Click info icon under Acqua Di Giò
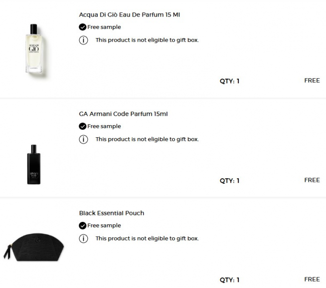Image resolution: width=326 pixels, height=288 pixels. point(83,40)
